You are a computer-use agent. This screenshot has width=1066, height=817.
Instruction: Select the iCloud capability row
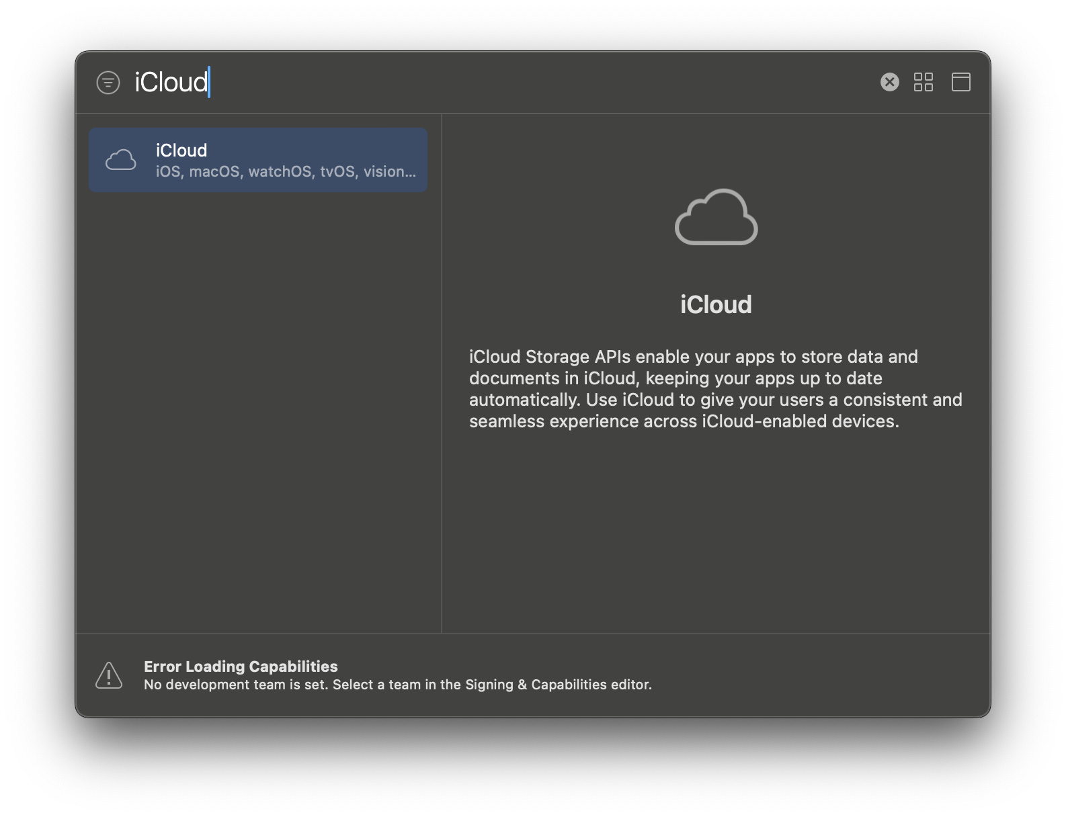coord(258,160)
